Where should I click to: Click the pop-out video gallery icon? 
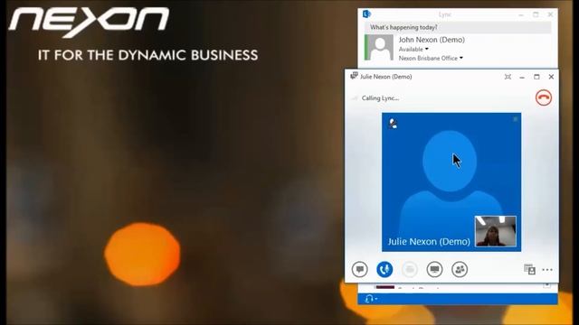pos(529,269)
